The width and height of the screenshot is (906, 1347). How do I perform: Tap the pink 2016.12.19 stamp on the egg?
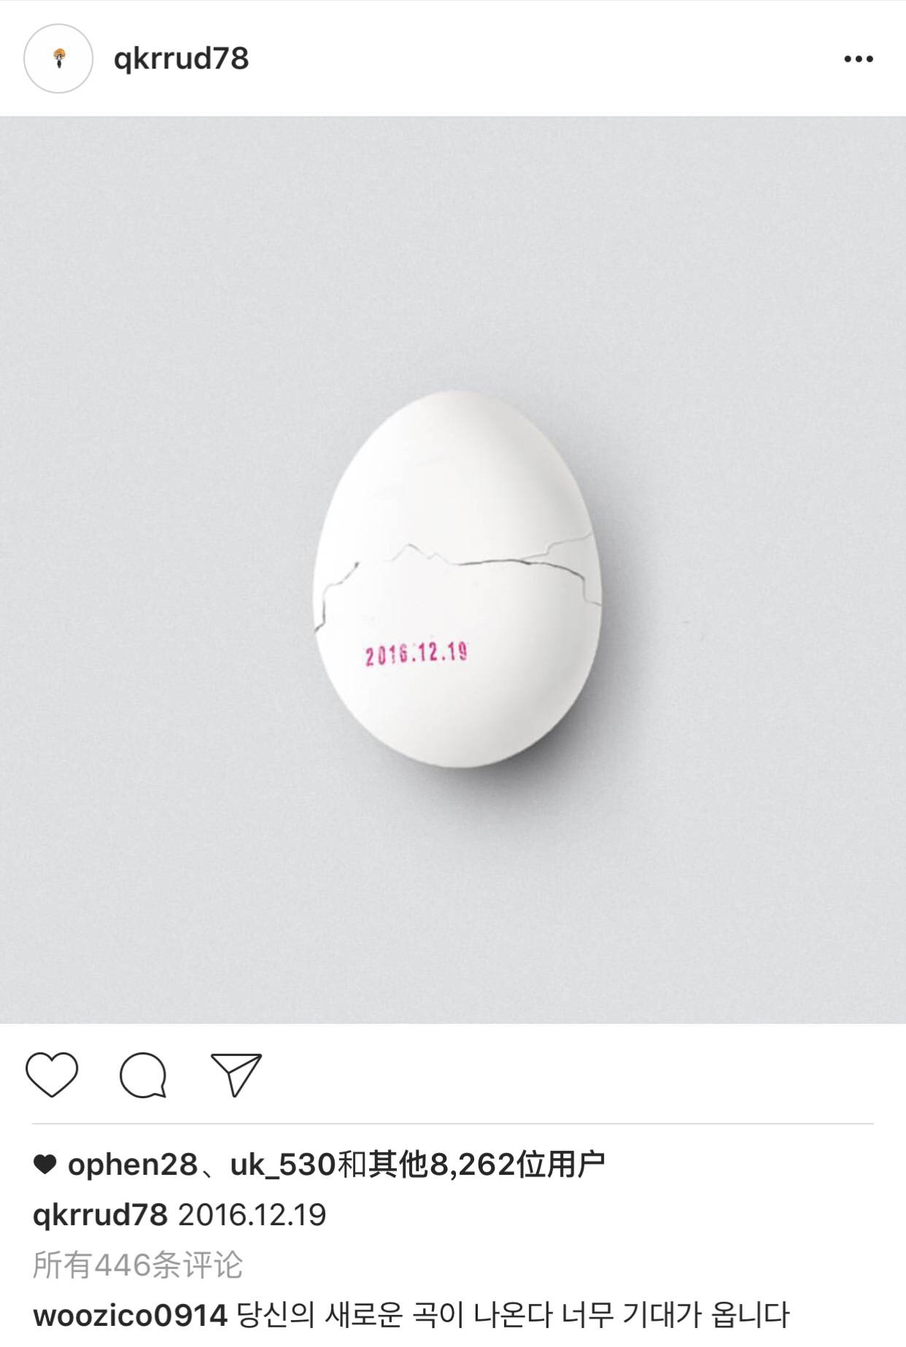click(x=417, y=653)
